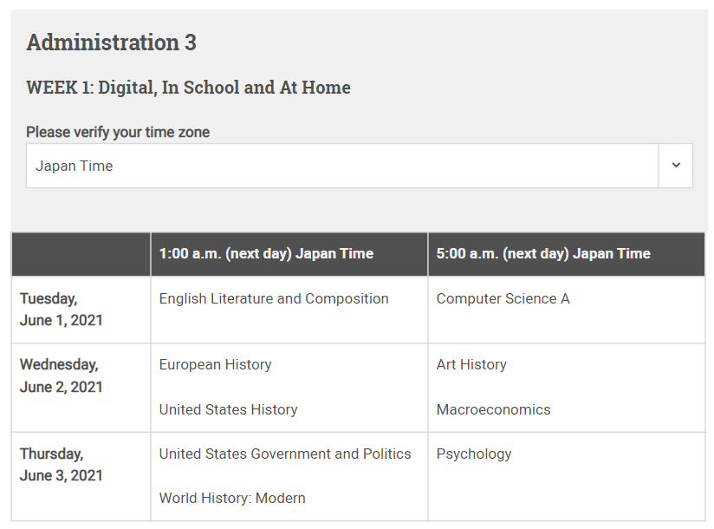714x529 pixels.
Task: Click the 1:00 a.m. Japan Time column header
Action: (x=266, y=254)
